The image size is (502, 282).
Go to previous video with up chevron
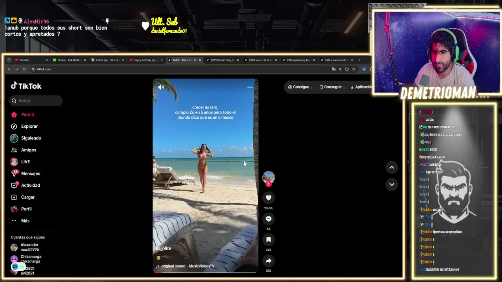(x=391, y=167)
